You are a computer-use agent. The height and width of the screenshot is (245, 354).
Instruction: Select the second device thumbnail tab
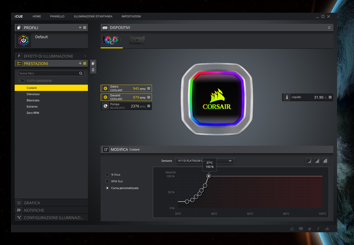click(137, 40)
